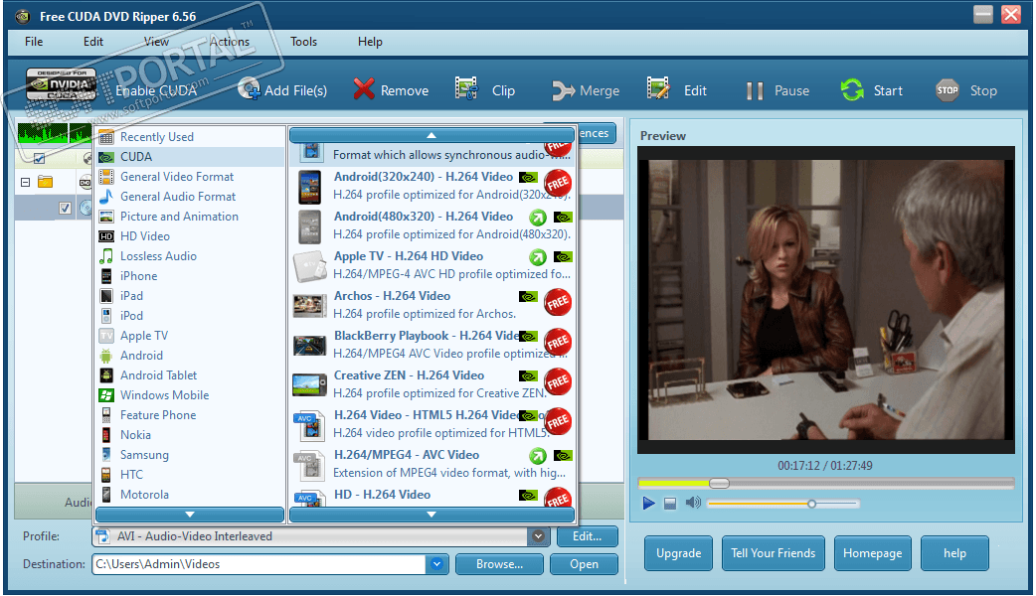Select H.264/MPEG4 AVC Video profile
Image resolution: width=1036 pixels, height=596 pixels.
(x=432, y=463)
